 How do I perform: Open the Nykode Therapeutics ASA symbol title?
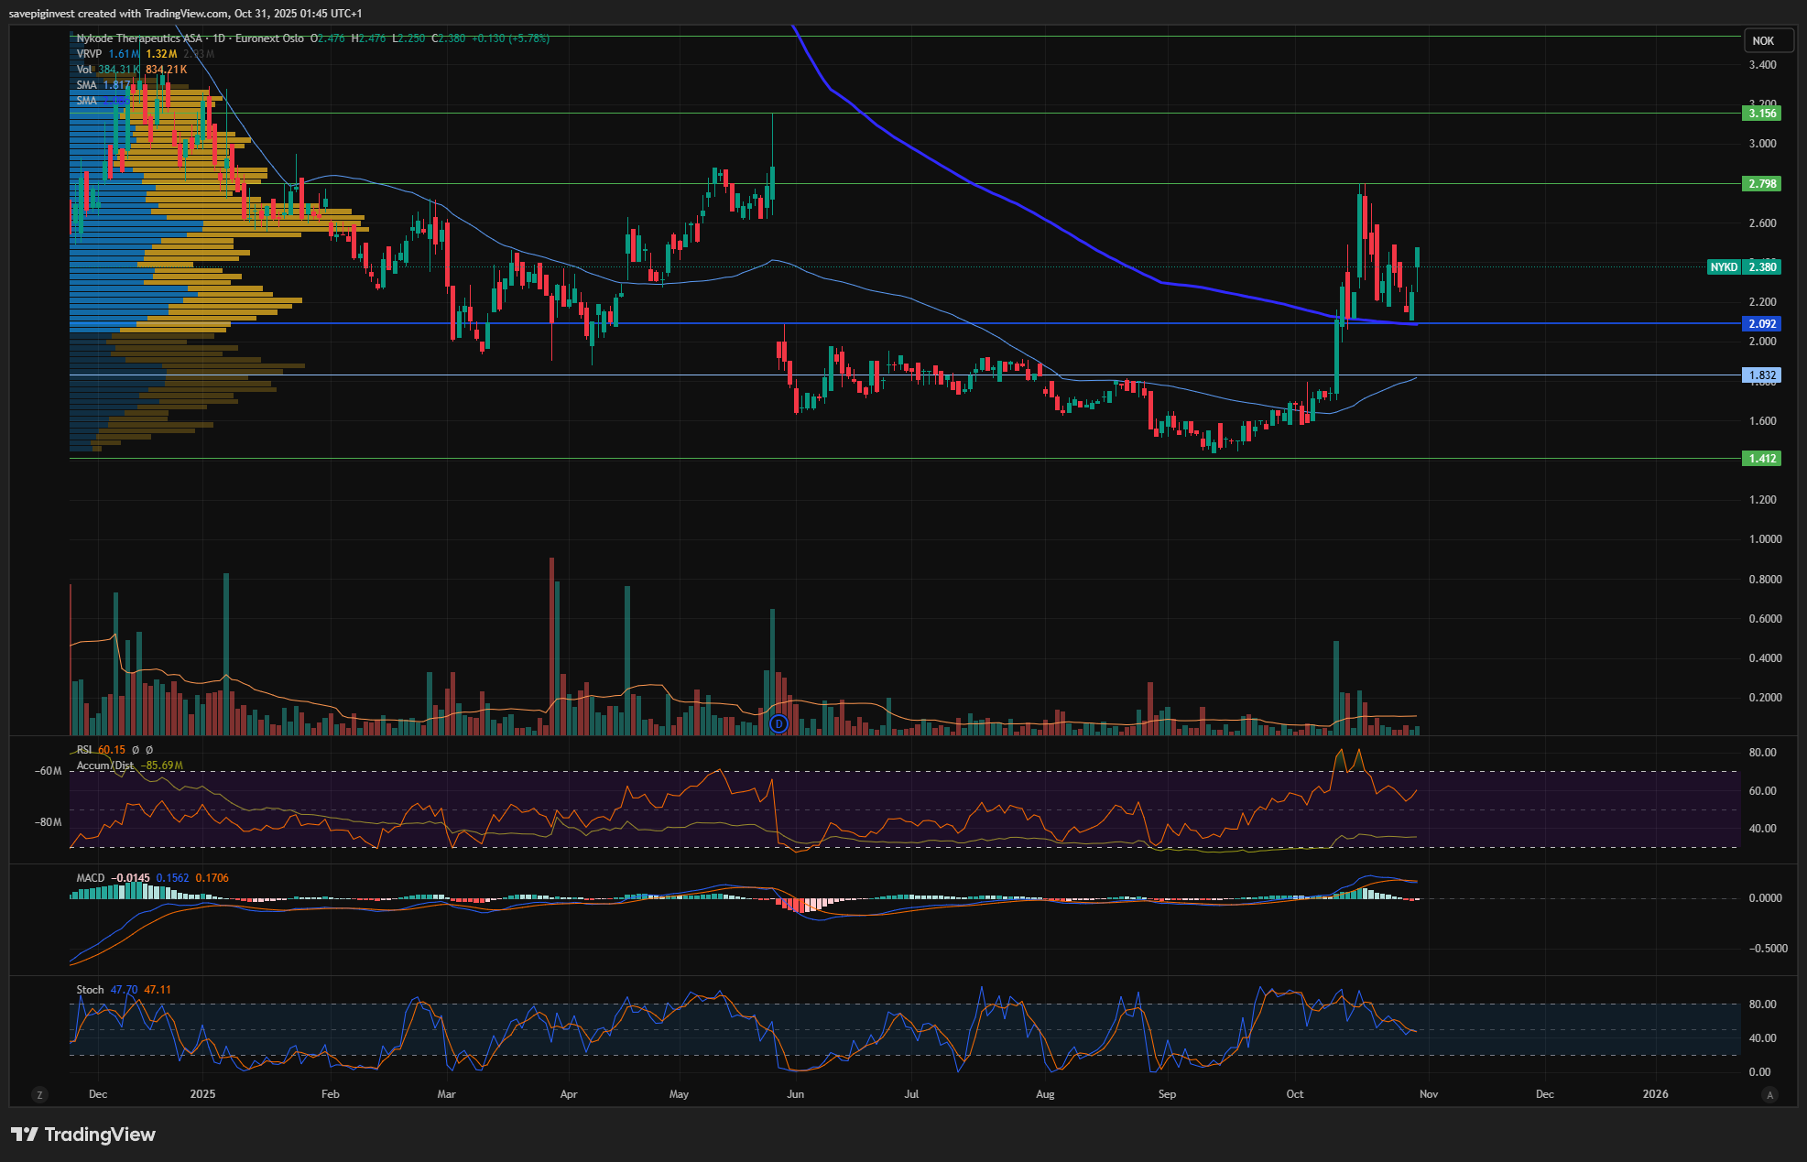point(139,38)
